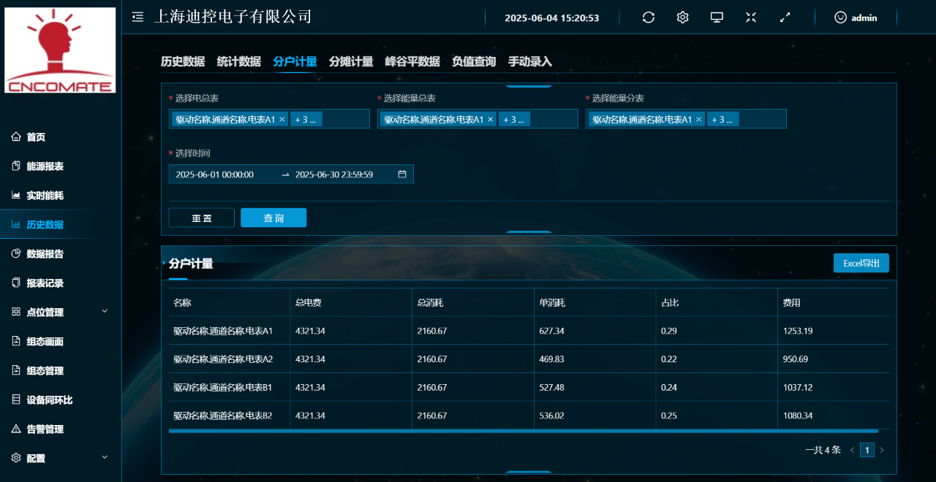
Task: Remove 电表A1 tag from 选择能量总表
Action: [491, 120]
